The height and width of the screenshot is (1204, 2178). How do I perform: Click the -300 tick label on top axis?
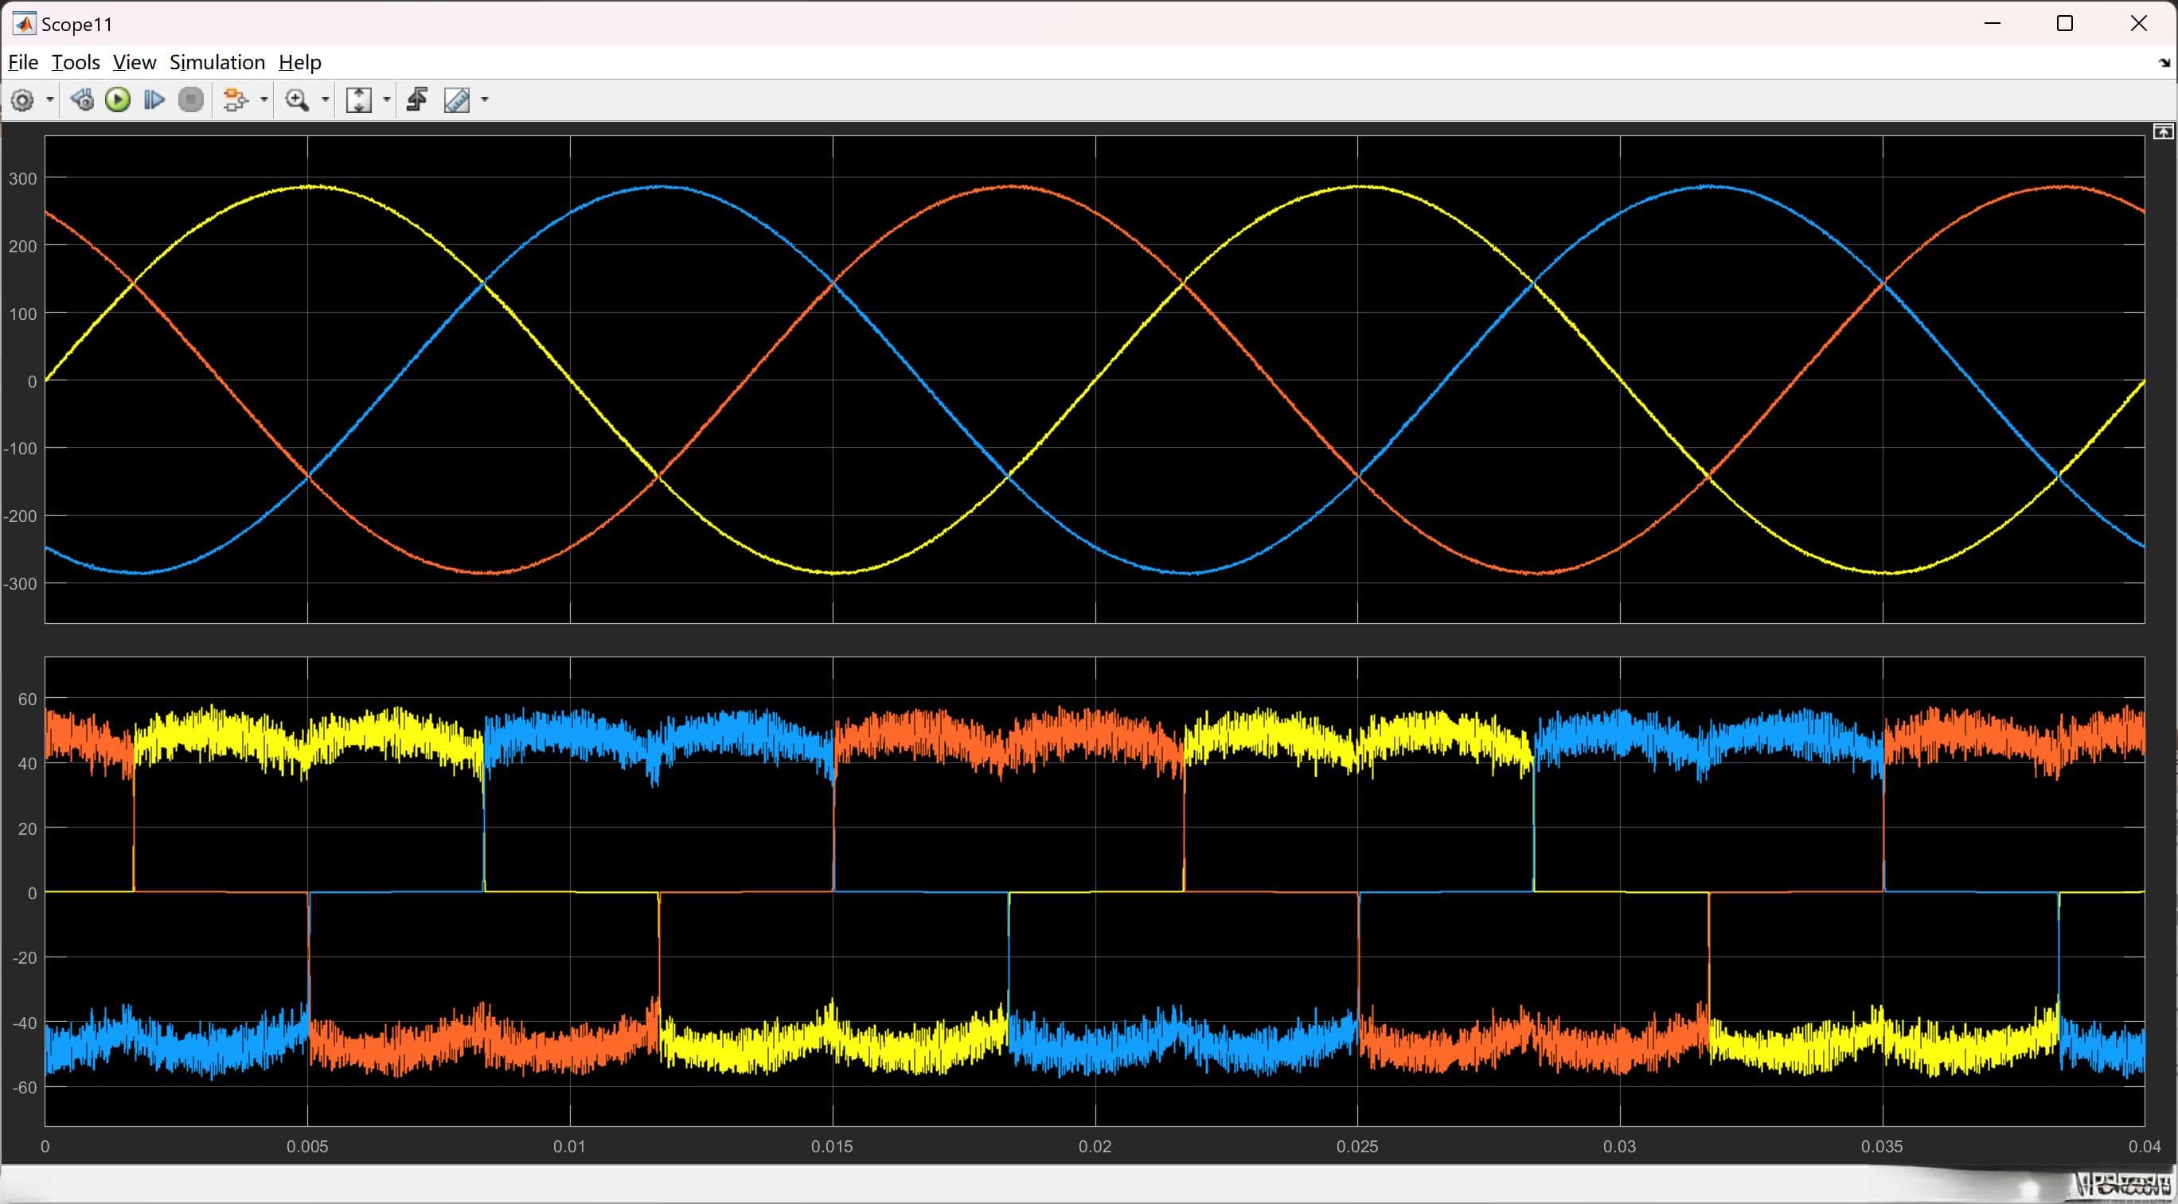(x=20, y=584)
